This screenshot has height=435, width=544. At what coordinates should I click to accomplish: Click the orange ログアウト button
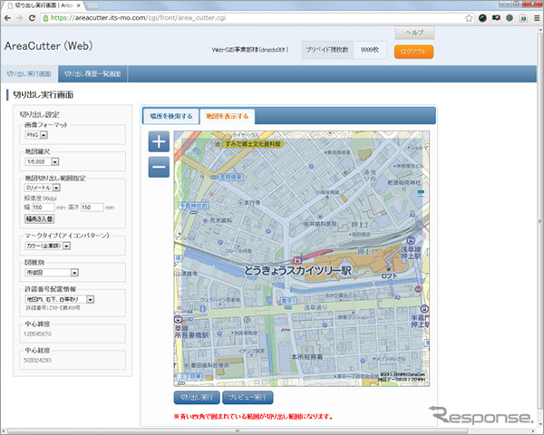click(413, 52)
